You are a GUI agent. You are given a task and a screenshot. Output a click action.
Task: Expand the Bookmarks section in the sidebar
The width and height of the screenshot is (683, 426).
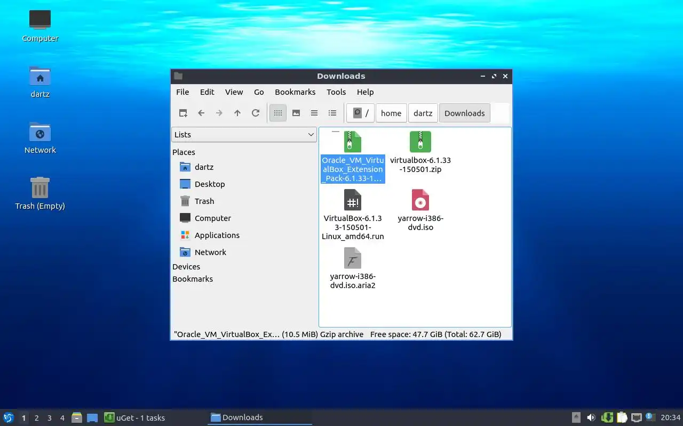193,279
